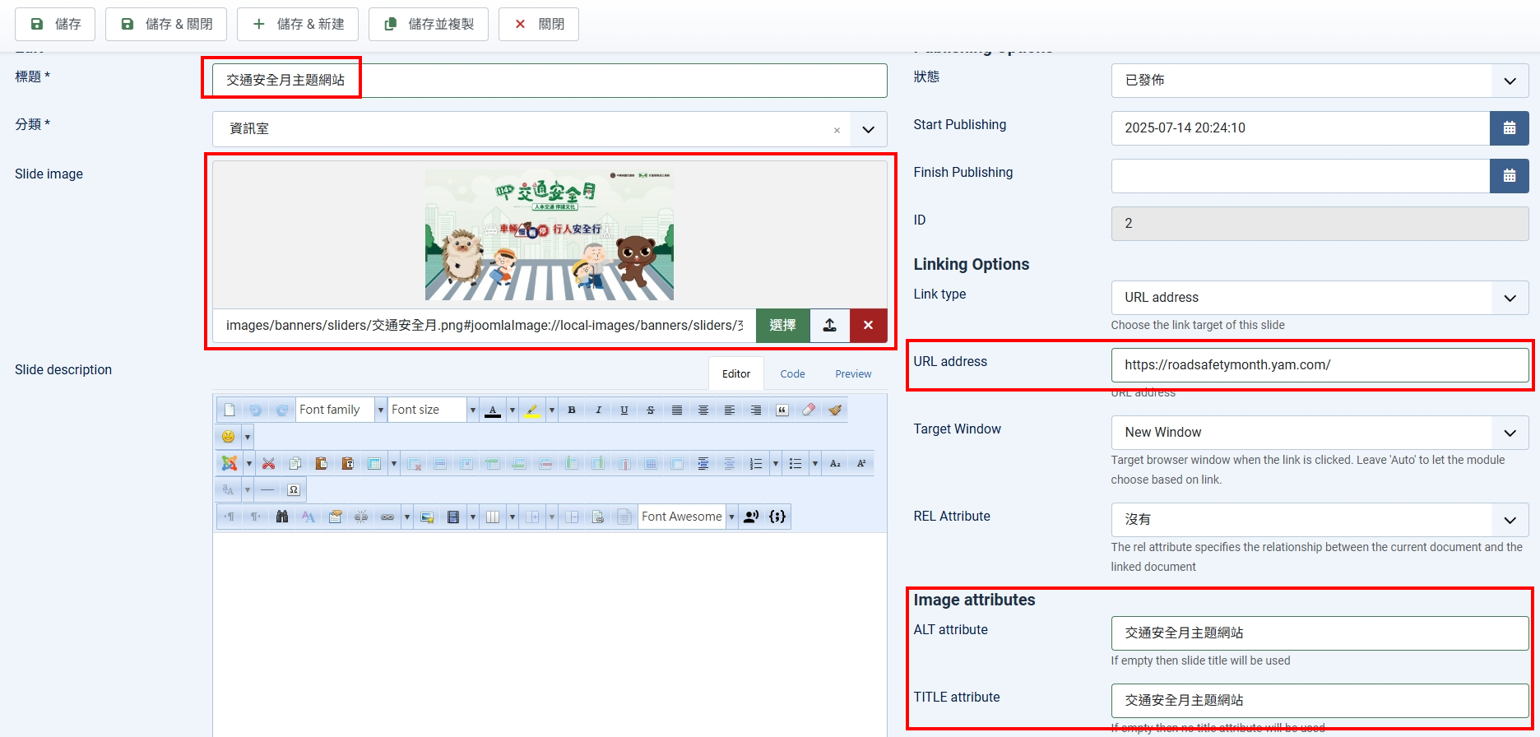The image size is (1540, 737).
Task: Open the emoticon smiley picker
Action: click(229, 437)
